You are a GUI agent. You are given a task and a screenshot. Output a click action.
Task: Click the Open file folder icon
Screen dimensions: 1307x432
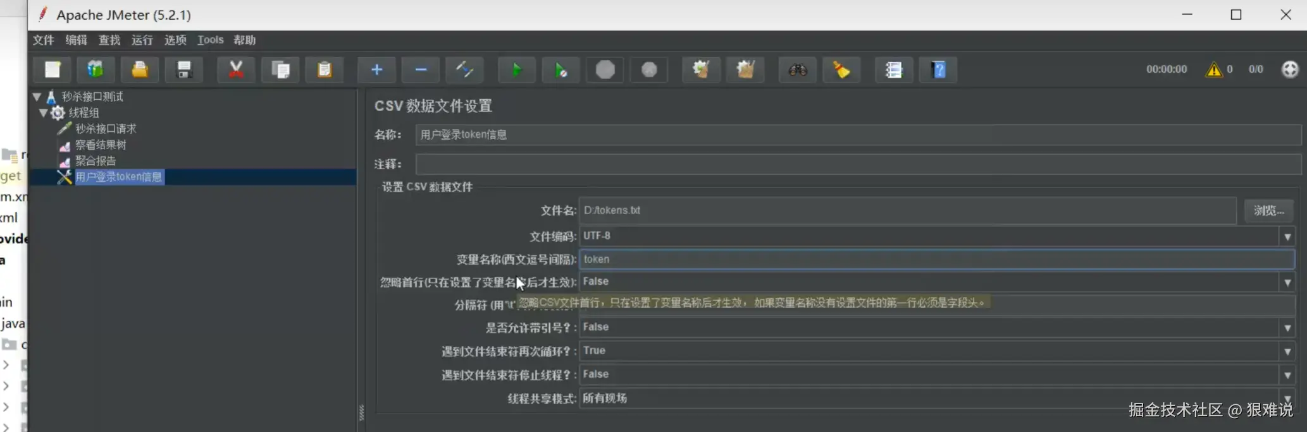(x=140, y=69)
